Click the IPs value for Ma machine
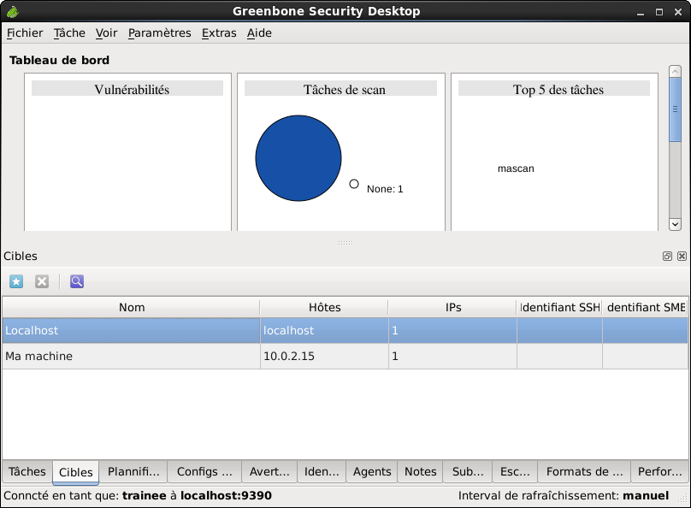Screen dimensions: 691x508 click(x=452, y=357)
